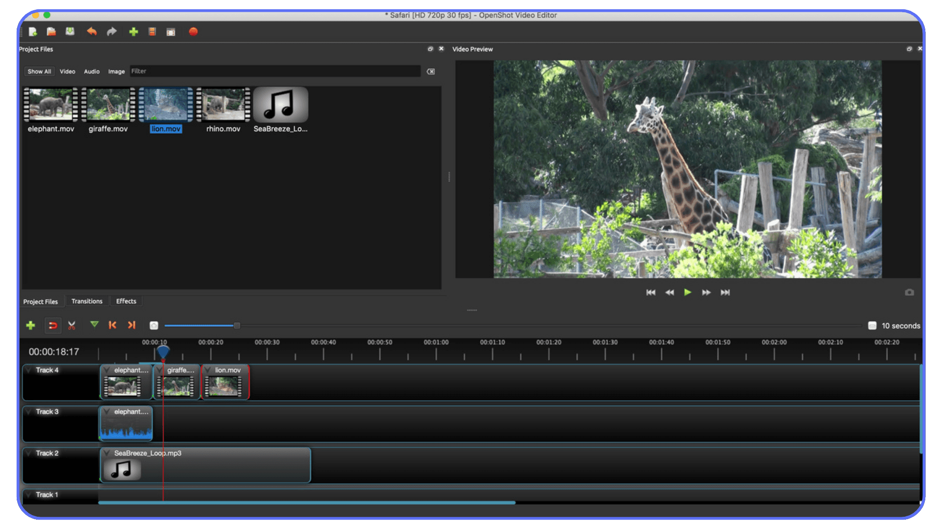Undo the last action
The height and width of the screenshot is (529, 942).
coord(92,32)
